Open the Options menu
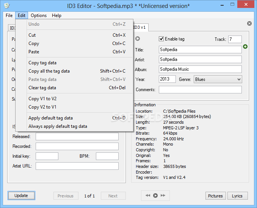 click(39, 16)
